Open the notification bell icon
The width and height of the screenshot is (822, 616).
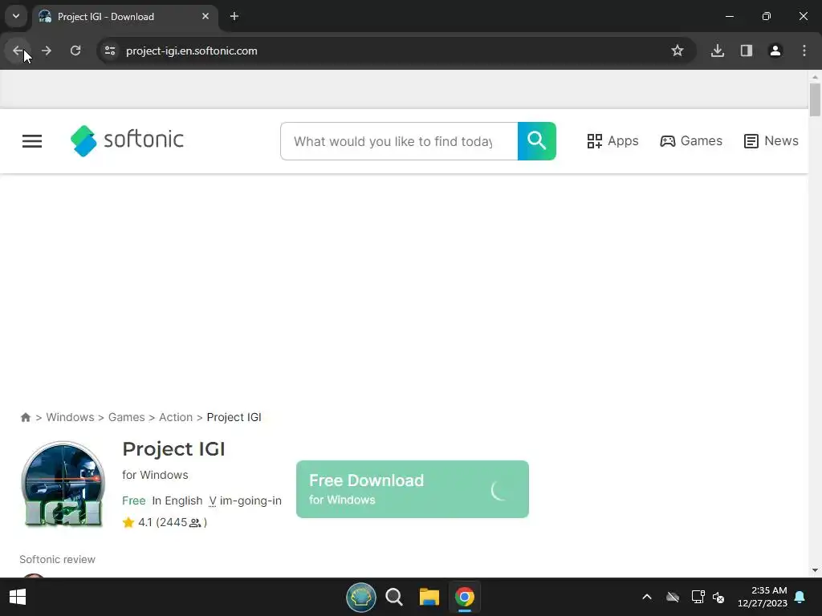click(x=800, y=597)
